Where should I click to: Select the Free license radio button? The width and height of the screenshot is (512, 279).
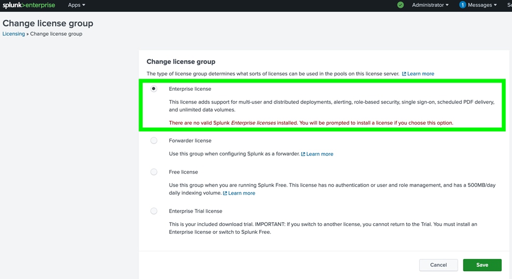tap(154, 172)
